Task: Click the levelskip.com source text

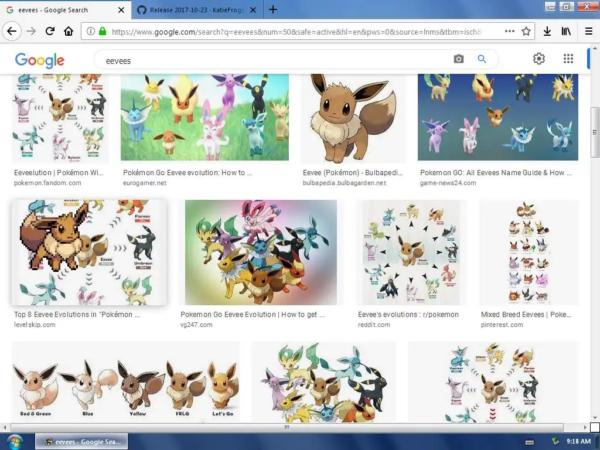Action: click(x=35, y=325)
